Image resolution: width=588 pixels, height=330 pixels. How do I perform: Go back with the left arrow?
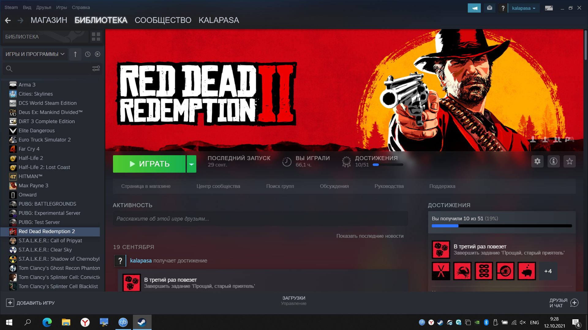point(8,20)
